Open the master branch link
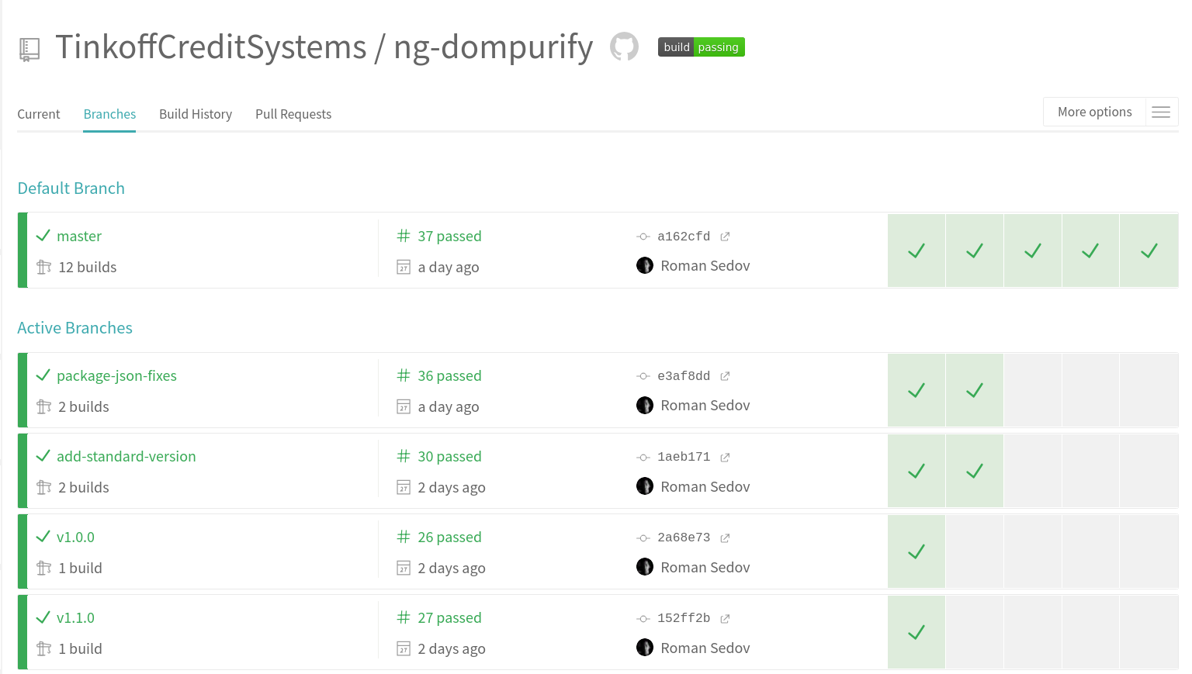1192x674 pixels. tap(79, 236)
